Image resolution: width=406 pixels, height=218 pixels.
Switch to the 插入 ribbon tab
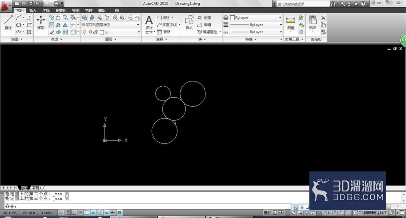click(33, 11)
